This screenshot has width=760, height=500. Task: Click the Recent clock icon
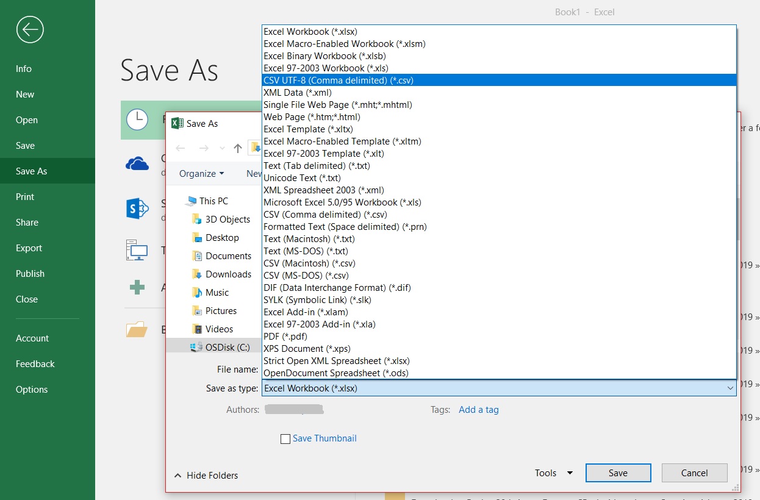click(x=137, y=120)
